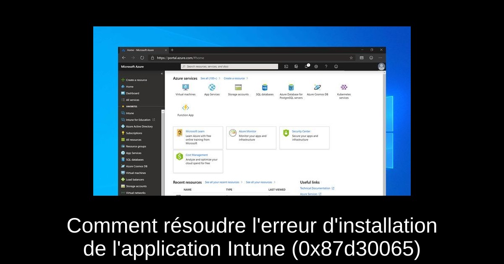The height and width of the screenshot is (264, 504).
Task: Select Azure Active Directory in sidebar
Action: (139, 127)
